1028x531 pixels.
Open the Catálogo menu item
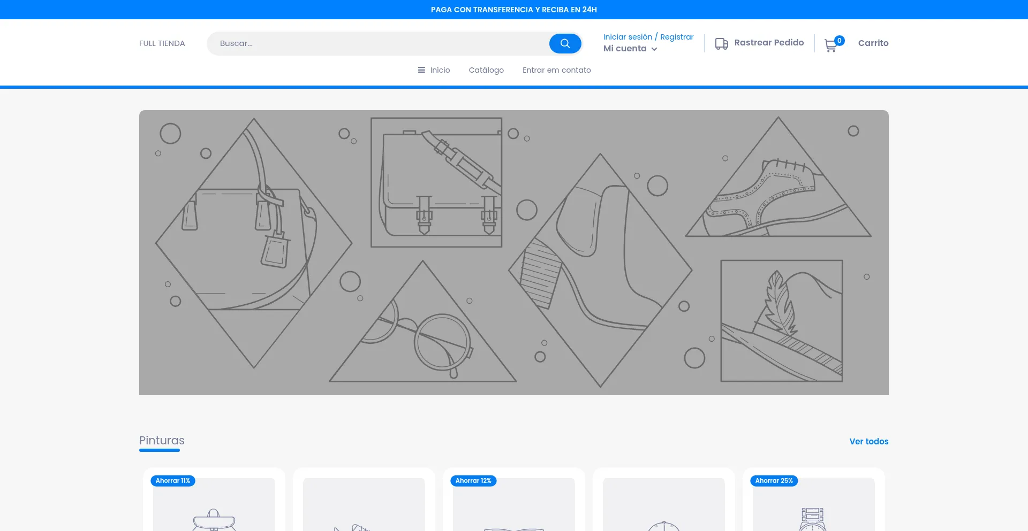click(486, 70)
